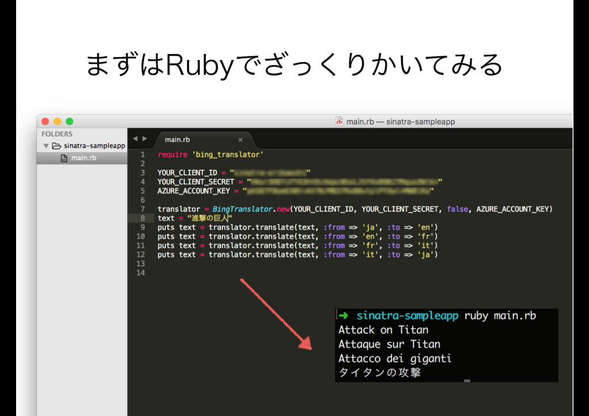Click the sinatra-sampleapp folder icon

pos(56,146)
